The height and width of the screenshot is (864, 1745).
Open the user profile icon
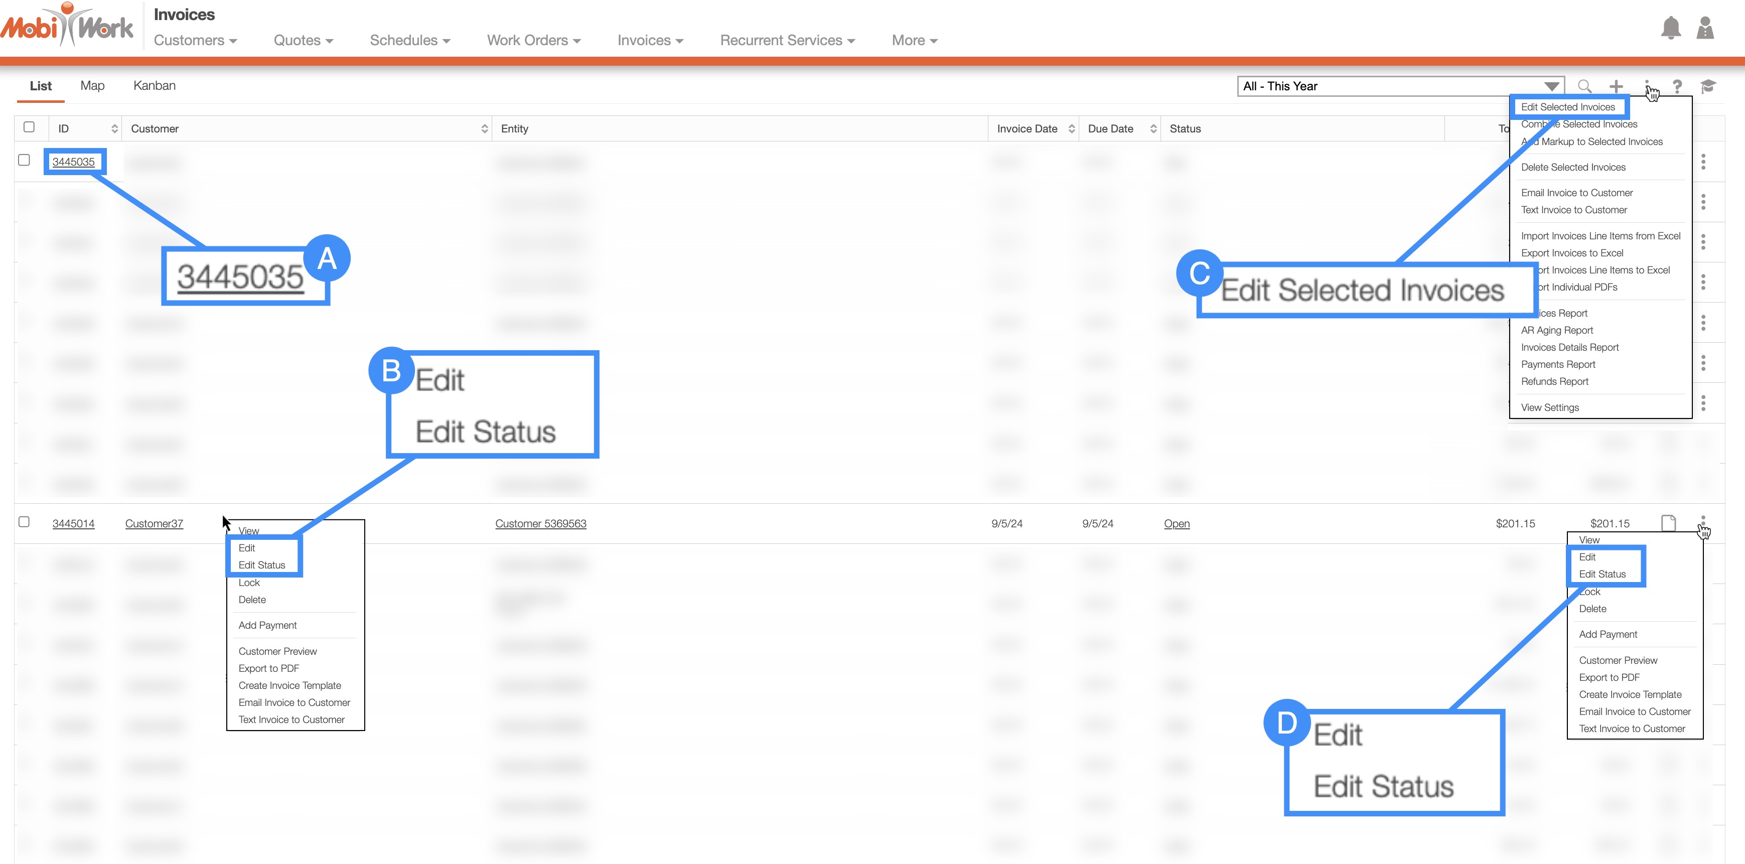coord(1705,28)
